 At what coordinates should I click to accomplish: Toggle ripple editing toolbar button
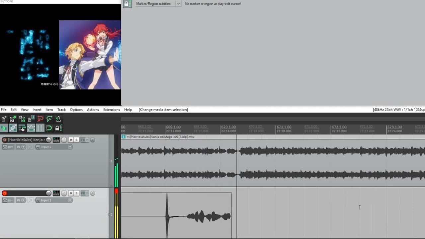coord(22,128)
